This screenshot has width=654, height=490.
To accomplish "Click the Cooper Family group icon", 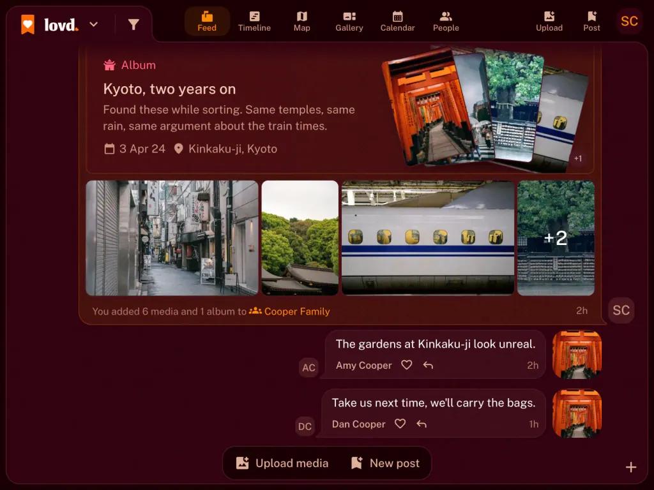I will coord(255,311).
